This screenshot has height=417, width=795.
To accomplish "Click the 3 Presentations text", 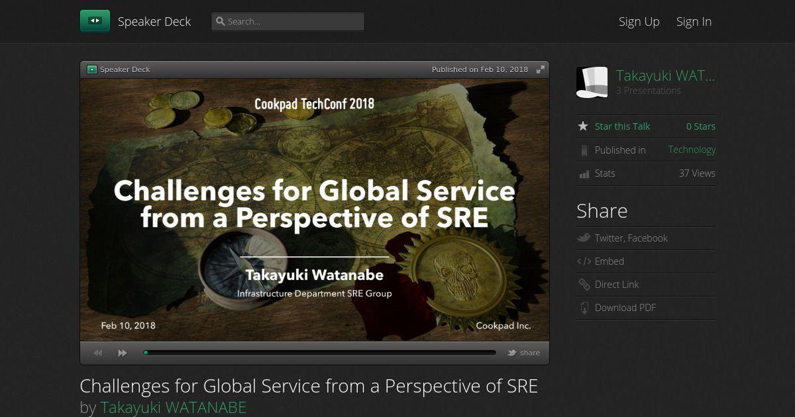I will (x=648, y=91).
